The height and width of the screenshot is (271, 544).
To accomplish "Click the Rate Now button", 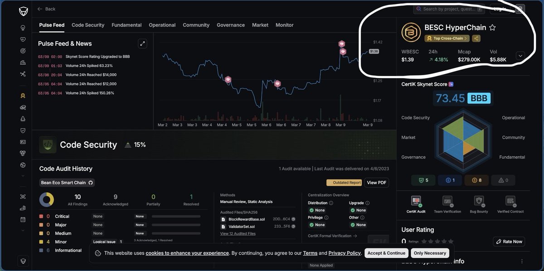I will point(509,242).
